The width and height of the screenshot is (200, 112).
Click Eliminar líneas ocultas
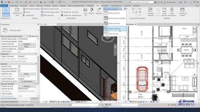(50, 12)
